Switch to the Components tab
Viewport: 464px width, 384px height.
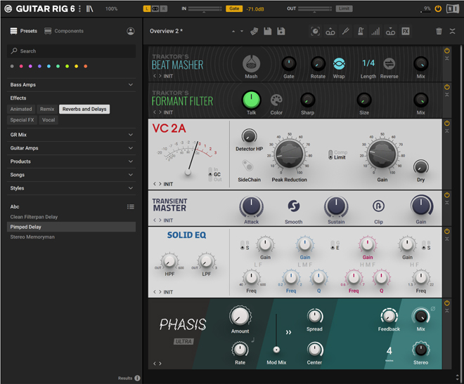pos(64,32)
